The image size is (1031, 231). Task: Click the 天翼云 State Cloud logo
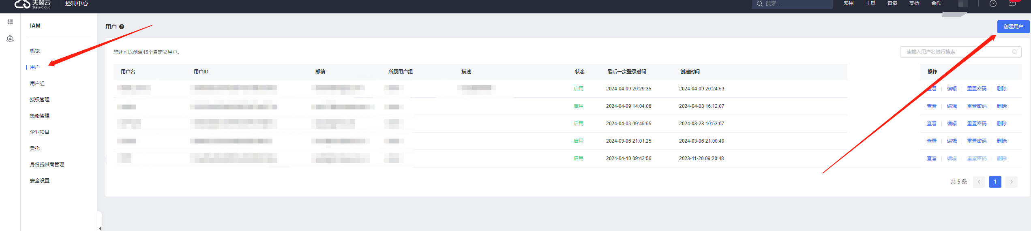coord(32,4)
